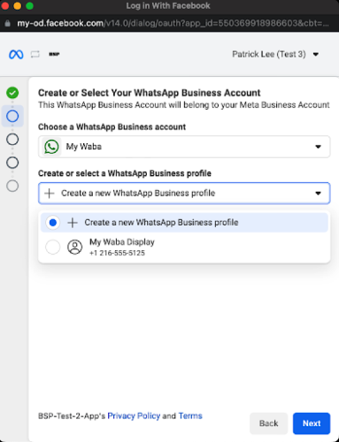Collapse the WhatsApp Business profile dropdown

pyautogui.click(x=184, y=194)
